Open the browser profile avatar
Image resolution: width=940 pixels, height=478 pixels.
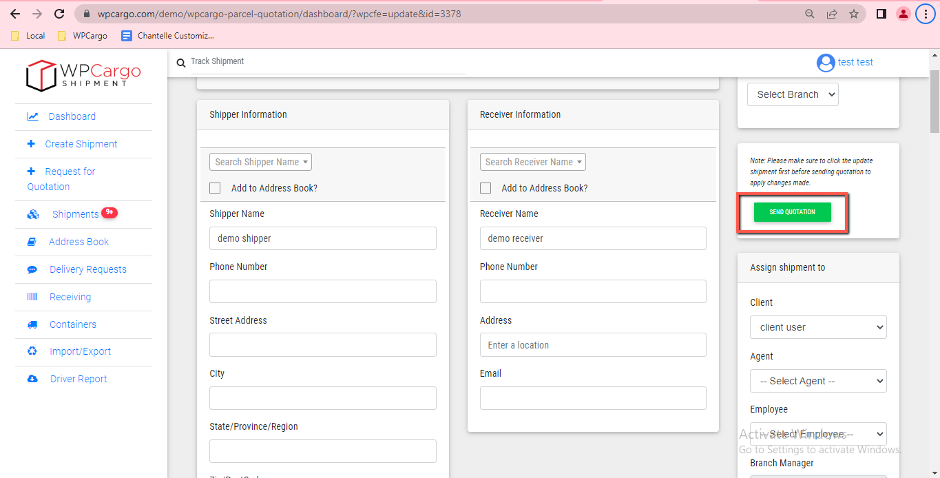[x=904, y=14]
